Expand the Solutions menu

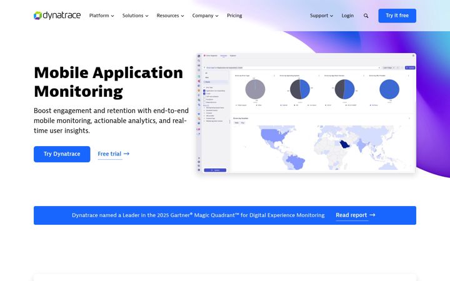(136, 16)
